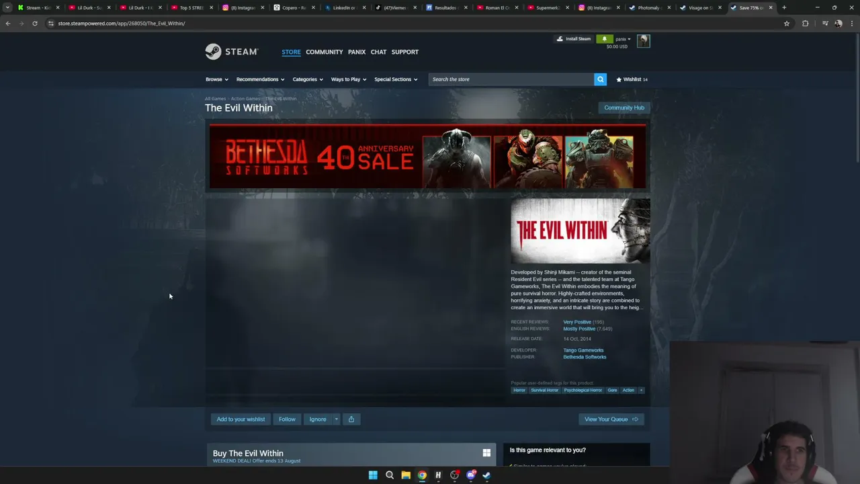
Task: Open the Wishlist link with star
Action: [632, 79]
